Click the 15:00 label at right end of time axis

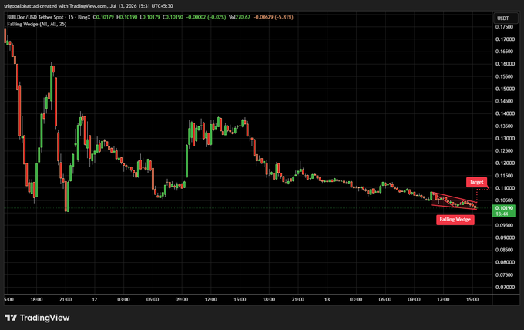point(472,300)
